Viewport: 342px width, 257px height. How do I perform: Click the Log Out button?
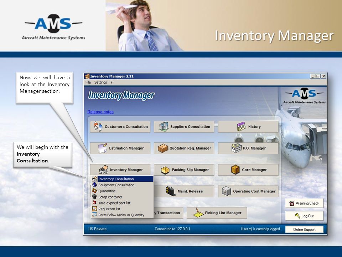click(304, 216)
